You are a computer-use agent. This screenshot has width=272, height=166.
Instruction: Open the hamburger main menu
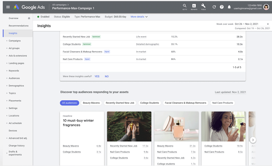pyautogui.click(x=8, y=7)
